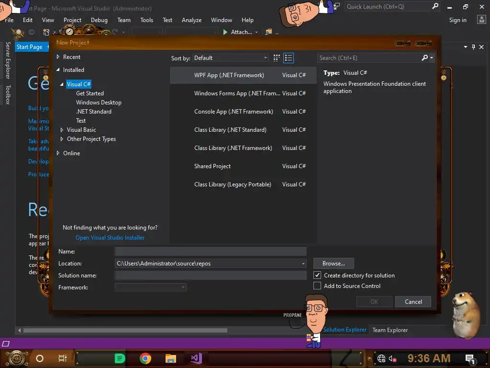This screenshot has height=368, width=490.
Task: Open the Toolbox side panel
Action: point(8,94)
